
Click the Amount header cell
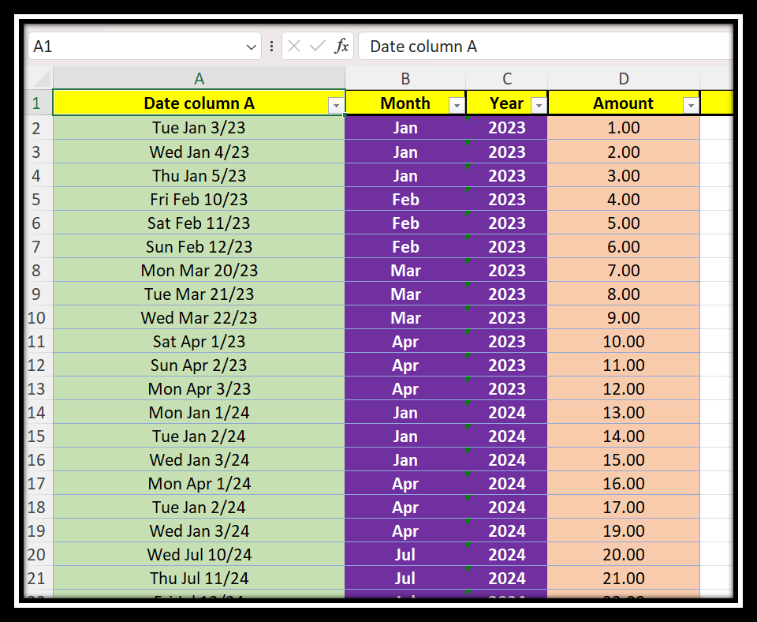tap(624, 103)
